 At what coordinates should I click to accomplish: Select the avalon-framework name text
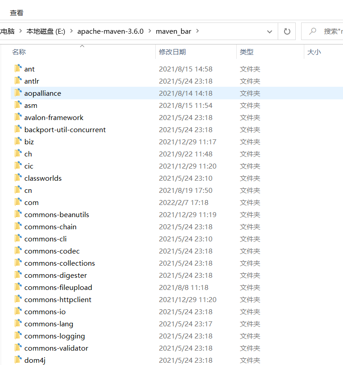pos(54,118)
